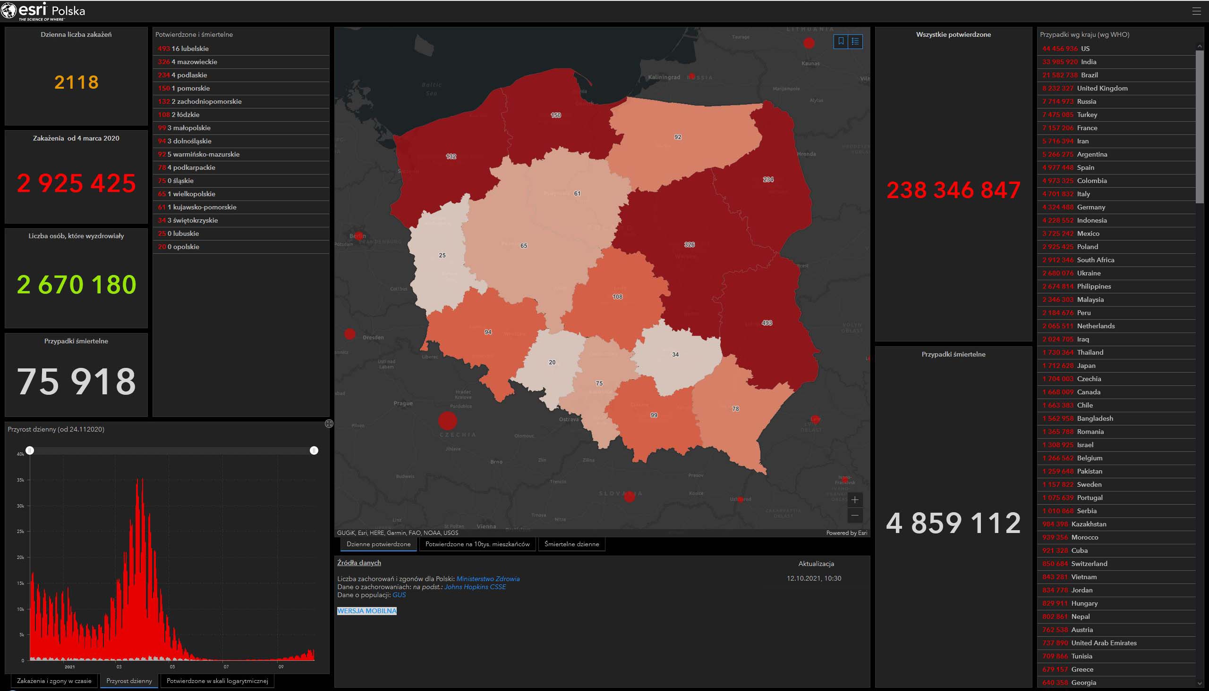
Task: Show the map legend
Action: tap(855, 42)
